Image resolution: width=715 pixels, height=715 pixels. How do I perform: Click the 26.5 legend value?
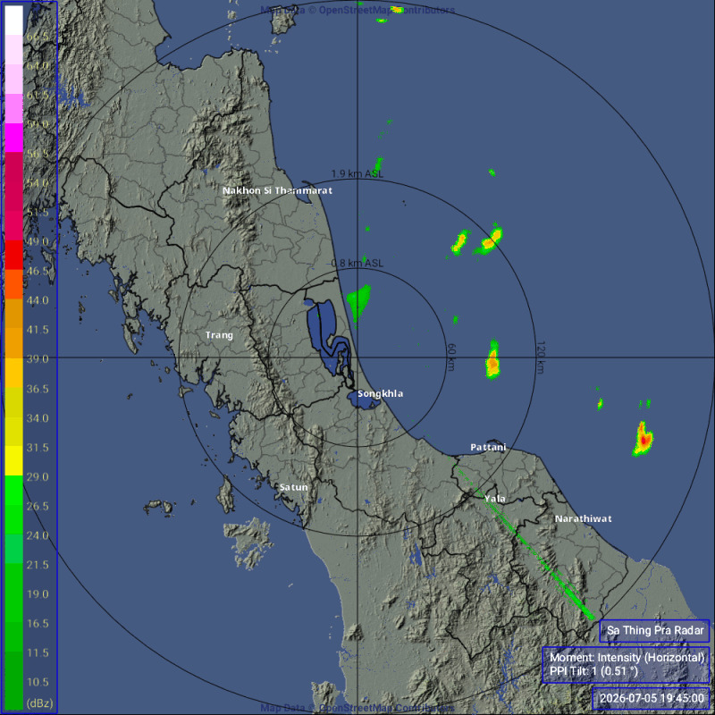click(x=38, y=506)
